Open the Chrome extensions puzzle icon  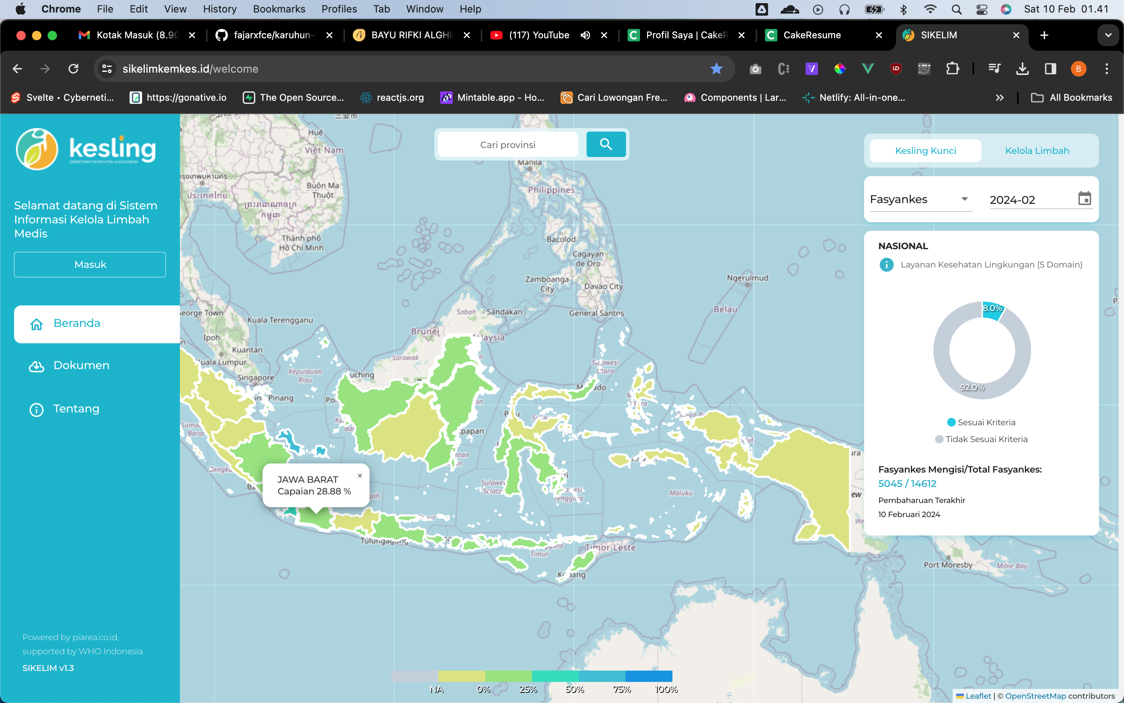coord(952,69)
